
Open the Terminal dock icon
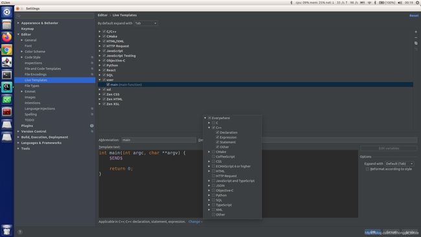point(6,75)
